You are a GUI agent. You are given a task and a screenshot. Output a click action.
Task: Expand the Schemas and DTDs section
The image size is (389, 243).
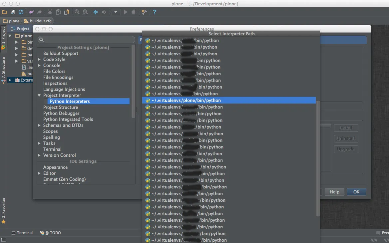[x=39, y=125]
